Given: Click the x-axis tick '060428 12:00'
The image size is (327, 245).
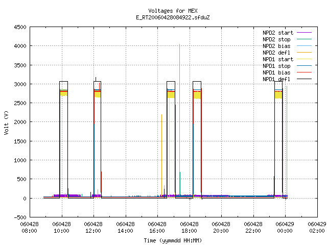Looking at the screenshot, I should (93, 228).
